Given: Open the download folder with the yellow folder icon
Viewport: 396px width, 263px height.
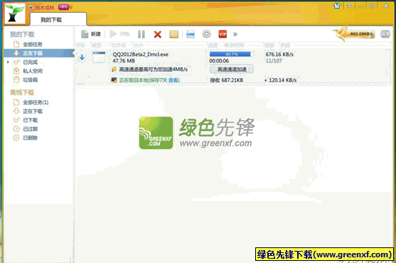Looking at the screenshot, I should tap(174, 34).
